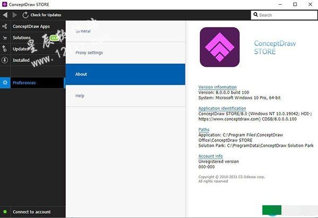Click 'Version: 8.0.0.0 build 100' text

tap(224, 93)
